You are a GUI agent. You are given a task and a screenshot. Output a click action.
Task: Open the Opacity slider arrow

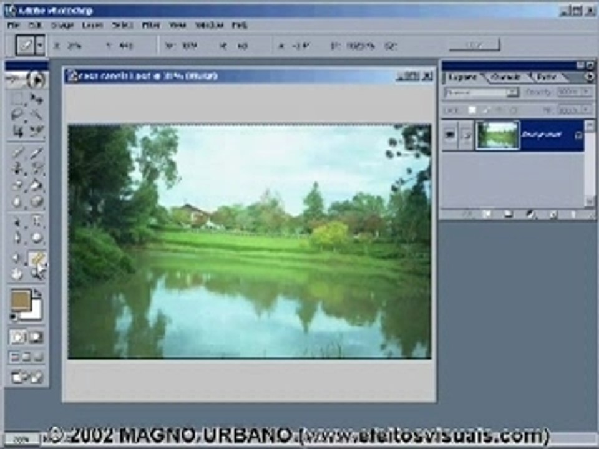pyautogui.click(x=586, y=92)
